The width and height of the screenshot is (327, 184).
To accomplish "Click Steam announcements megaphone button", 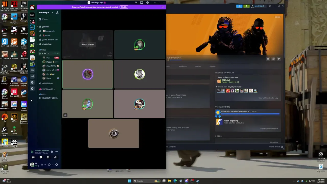I will 239,6.
